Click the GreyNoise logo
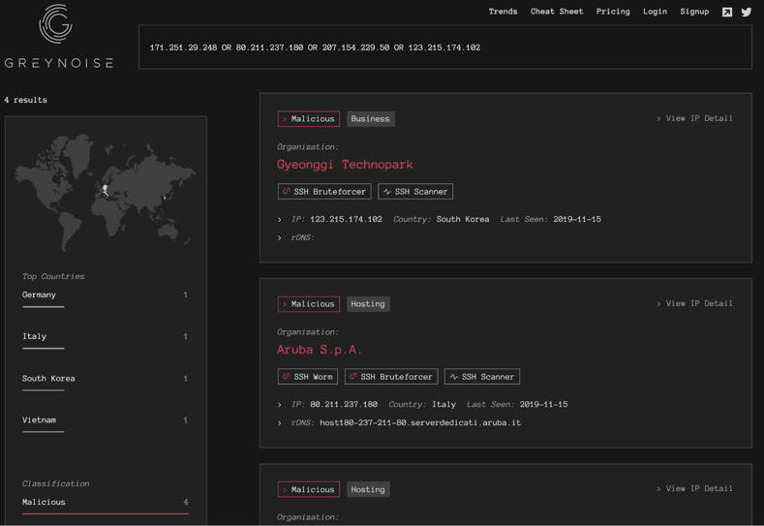The width and height of the screenshot is (764, 526). [x=58, y=37]
